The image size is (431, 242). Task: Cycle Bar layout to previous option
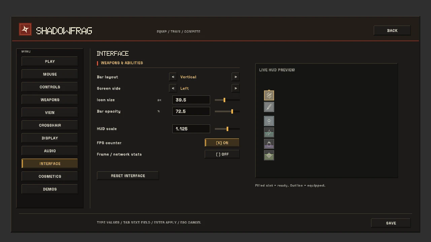click(x=173, y=77)
